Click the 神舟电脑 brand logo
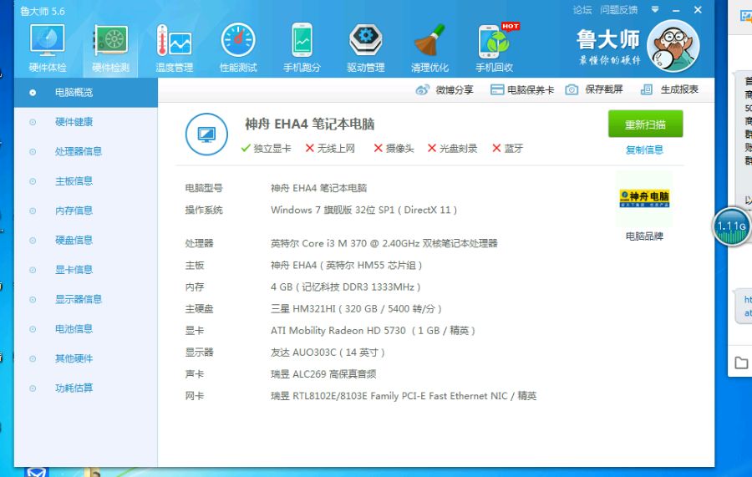The width and height of the screenshot is (752, 477). pos(644,199)
